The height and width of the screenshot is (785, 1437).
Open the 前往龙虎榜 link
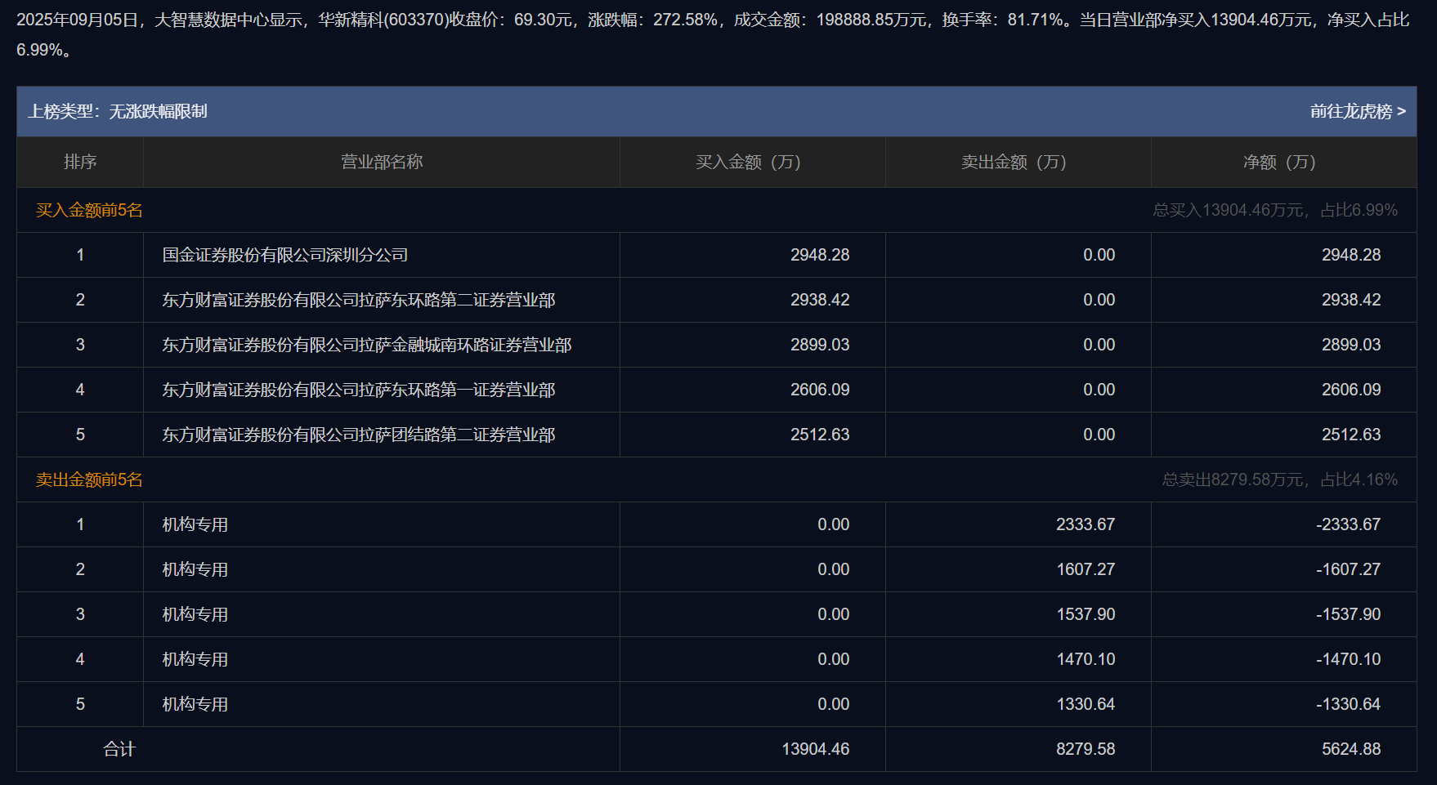coord(1358,111)
